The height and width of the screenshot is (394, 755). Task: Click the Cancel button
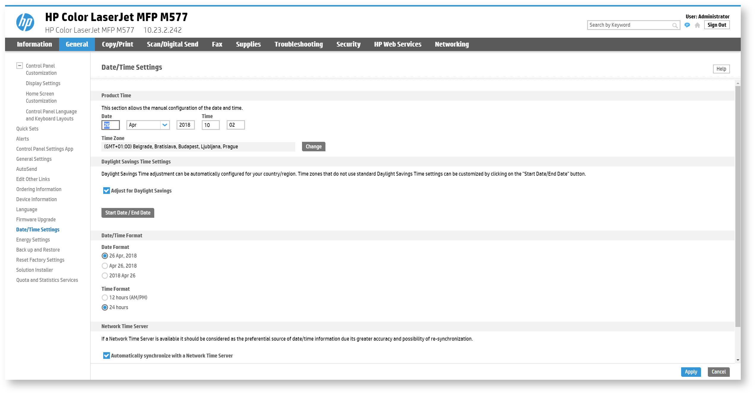pyautogui.click(x=719, y=372)
